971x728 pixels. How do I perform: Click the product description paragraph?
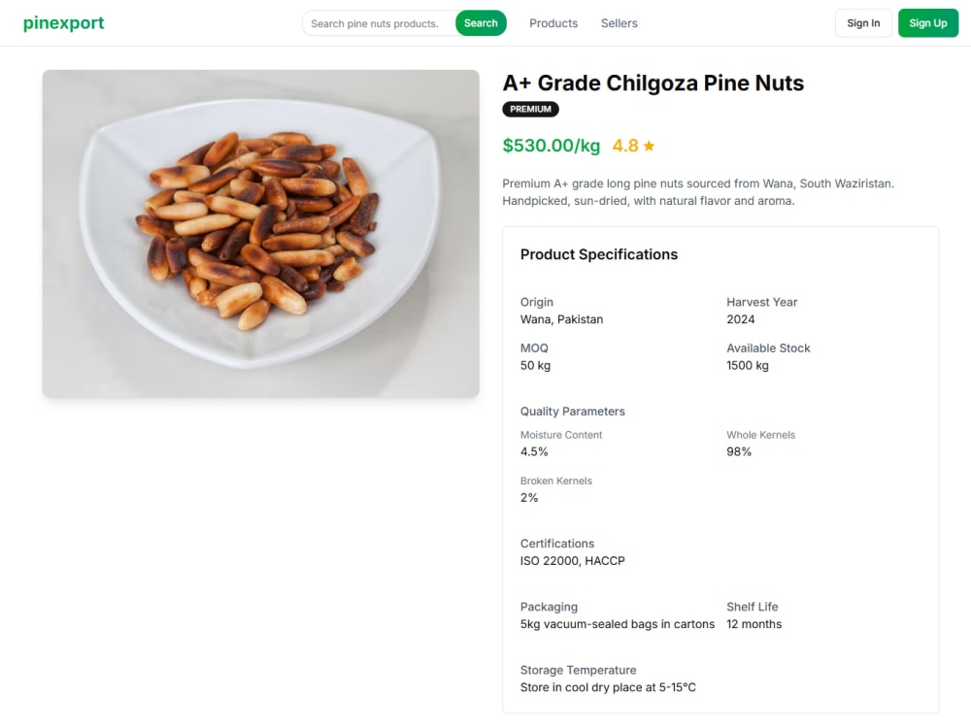click(698, 192)
